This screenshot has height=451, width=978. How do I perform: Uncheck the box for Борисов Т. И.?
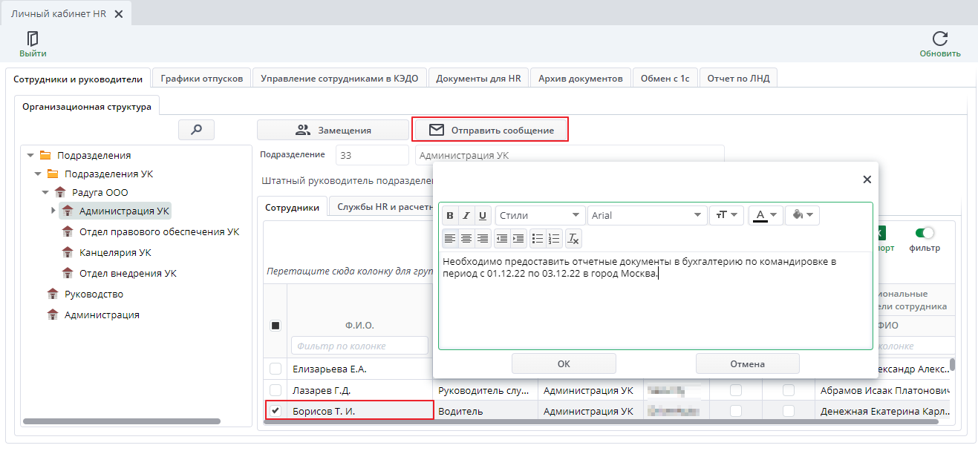click(276, 410)
